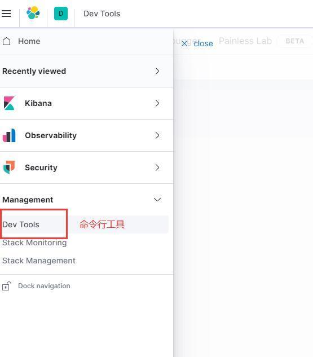Close the navigation flyout

[x=197, y=43]
